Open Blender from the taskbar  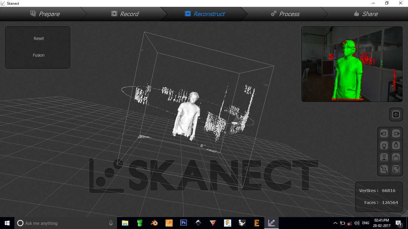click(x=154, y=223)
